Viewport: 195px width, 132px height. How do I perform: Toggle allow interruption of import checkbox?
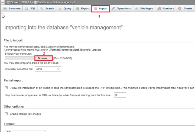pos(6,88)
